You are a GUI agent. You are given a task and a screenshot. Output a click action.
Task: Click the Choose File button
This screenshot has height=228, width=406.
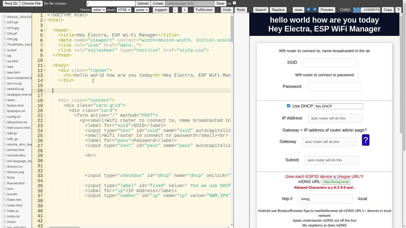tap(31, 3)
